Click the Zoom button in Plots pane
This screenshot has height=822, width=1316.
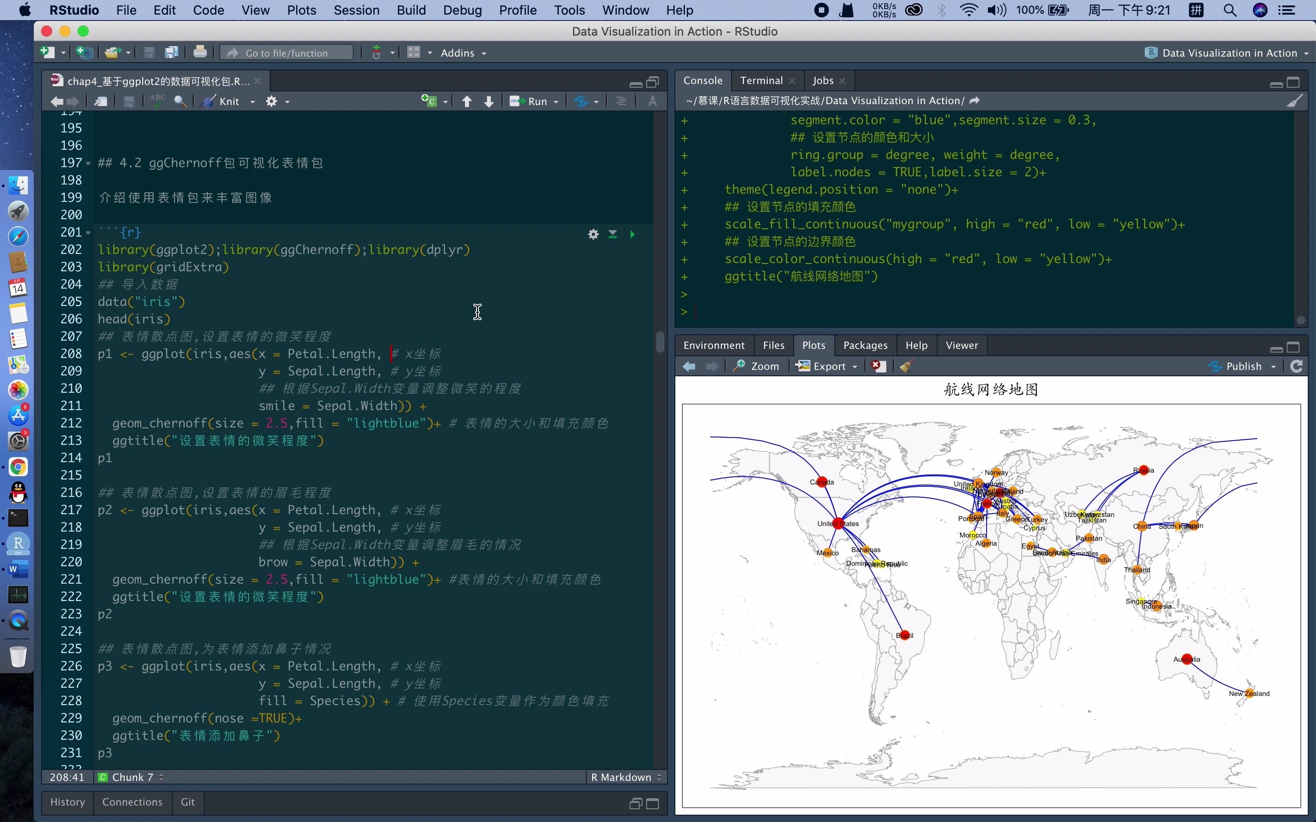tap(756, 366)
